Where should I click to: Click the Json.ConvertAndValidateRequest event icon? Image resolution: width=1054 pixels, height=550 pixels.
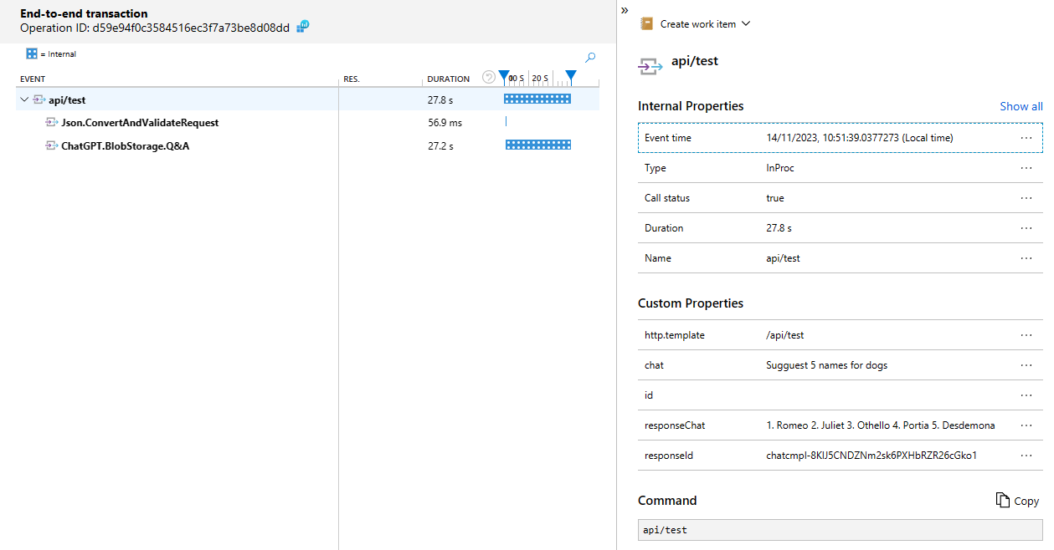51,123
